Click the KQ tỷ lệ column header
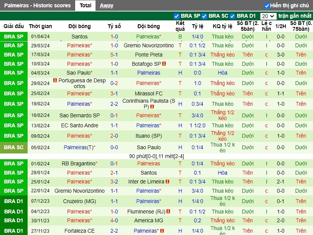 [x=222, y=26]
